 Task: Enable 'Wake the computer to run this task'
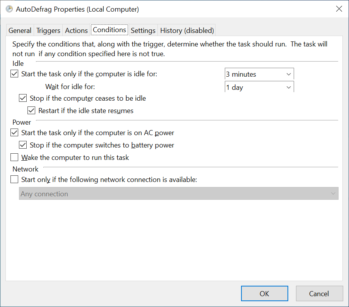tap(14, 158)
